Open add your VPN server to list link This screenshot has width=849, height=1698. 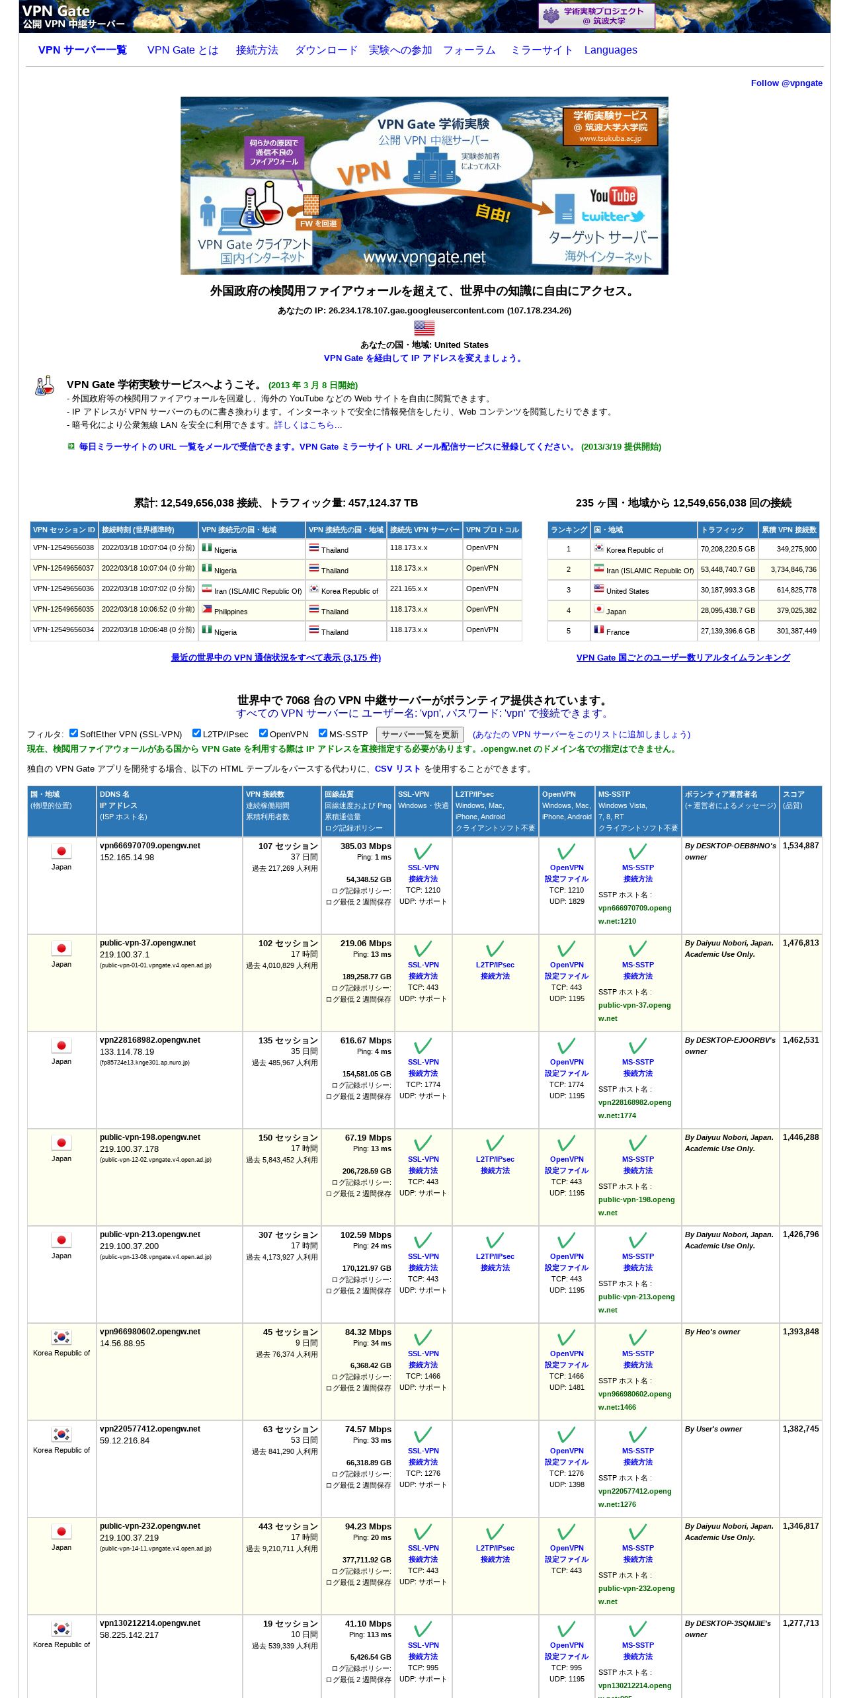(581, 735)
